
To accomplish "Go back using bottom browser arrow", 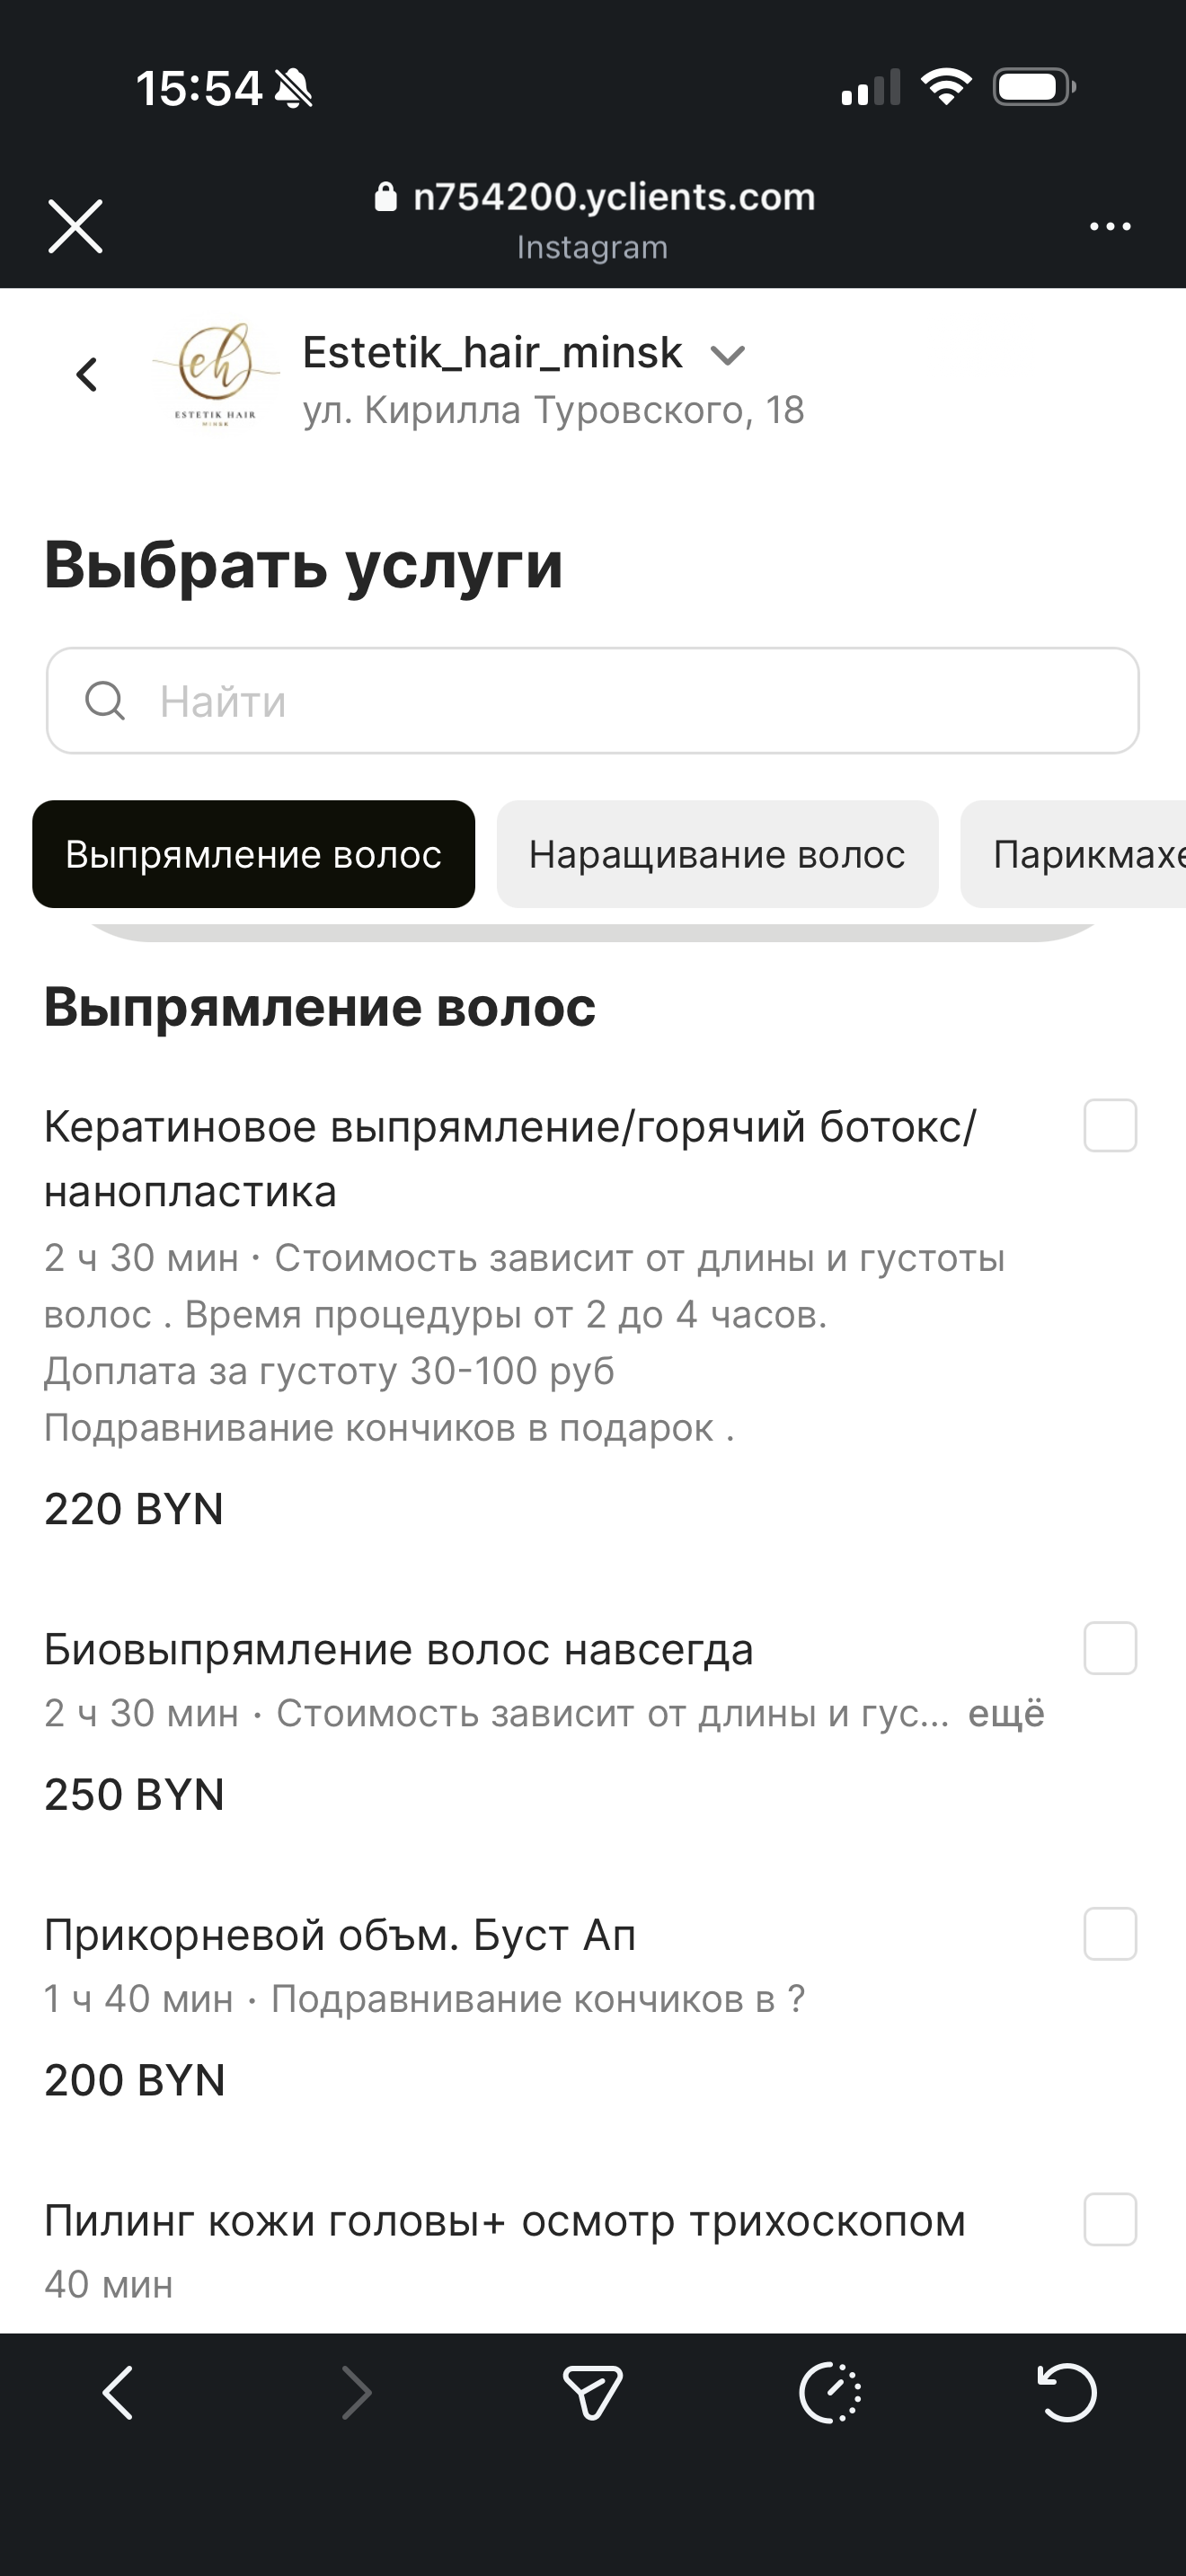I will 118,2392.
